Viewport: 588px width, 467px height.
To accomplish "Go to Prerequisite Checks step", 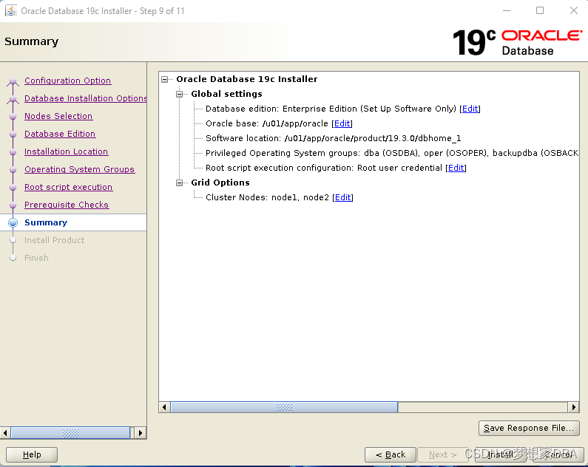I will tap(67, 205).
